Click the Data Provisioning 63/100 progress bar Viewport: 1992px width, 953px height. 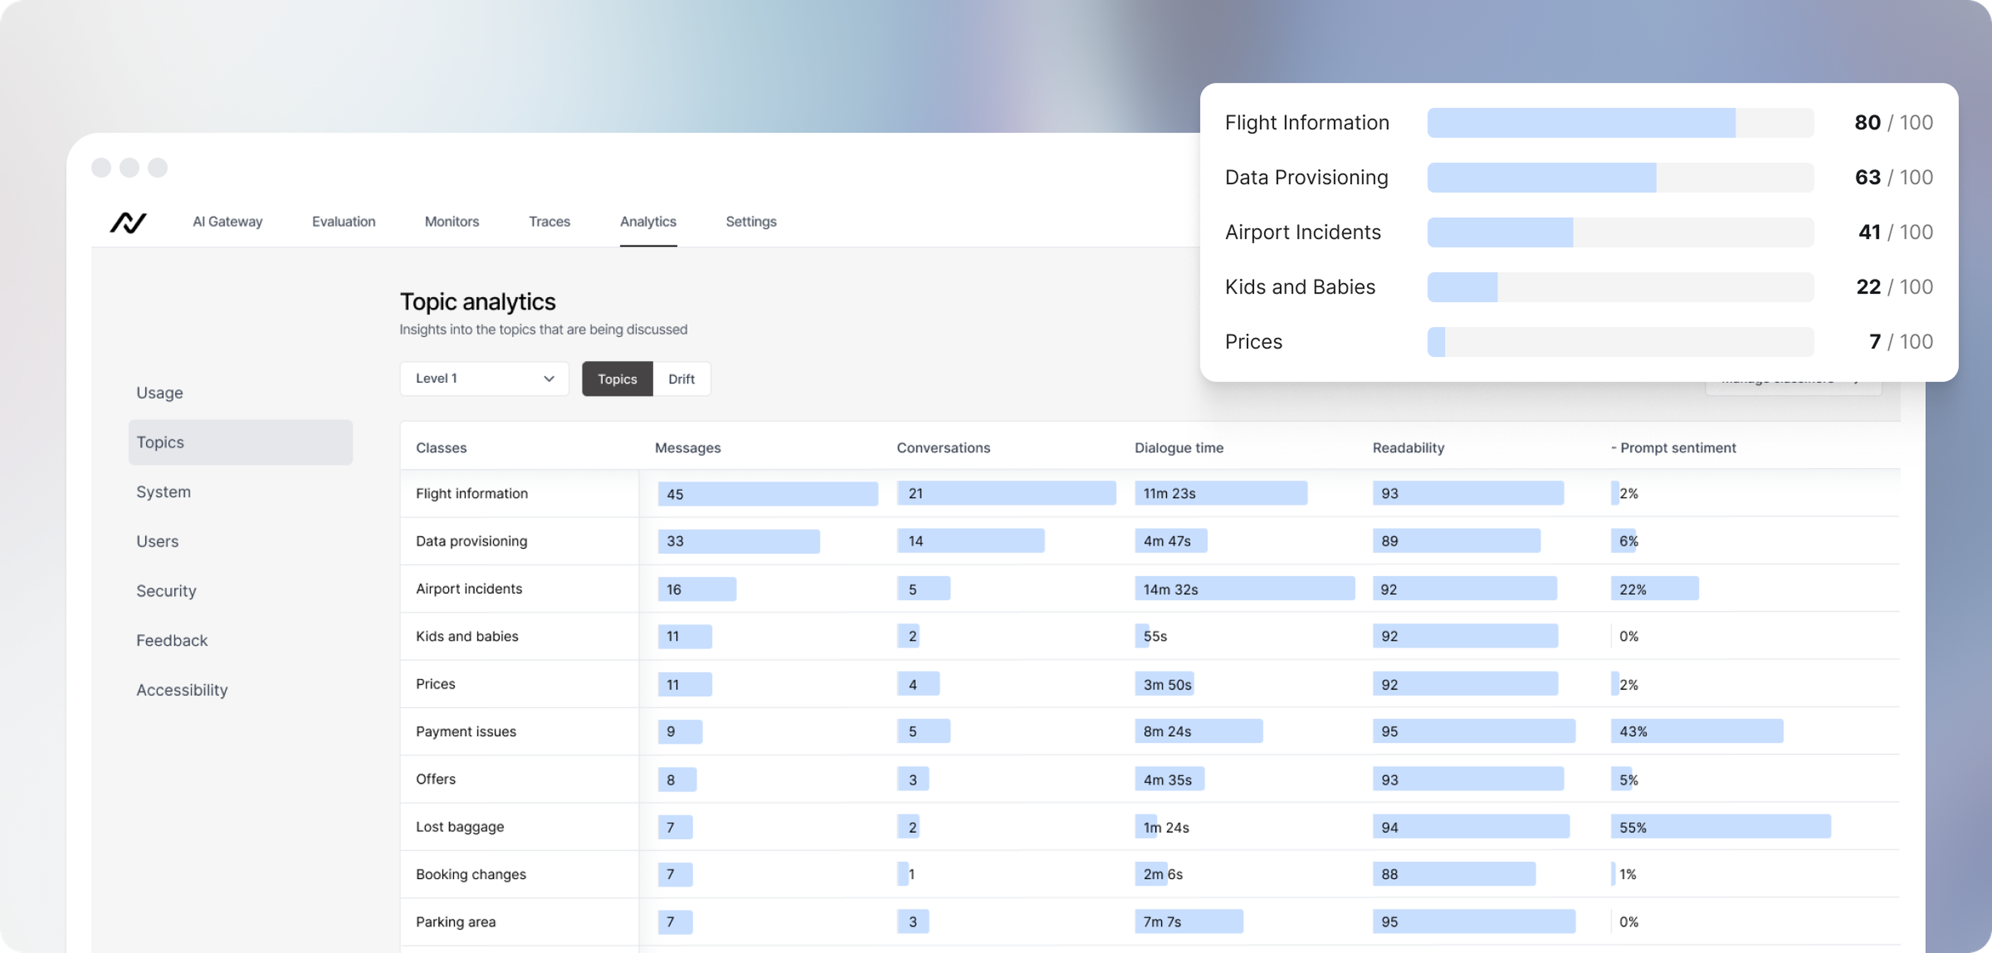[x=1620, y=177]
